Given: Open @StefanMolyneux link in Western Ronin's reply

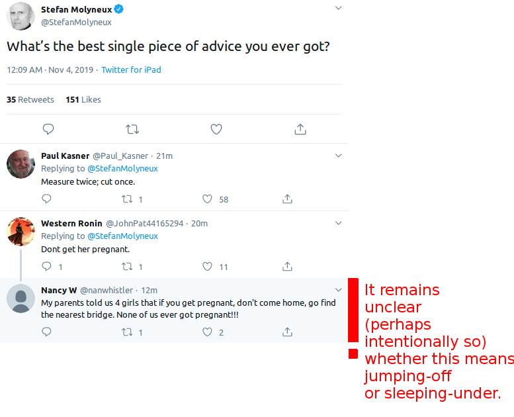Looking at the screenshot, I should click(122, 236).
